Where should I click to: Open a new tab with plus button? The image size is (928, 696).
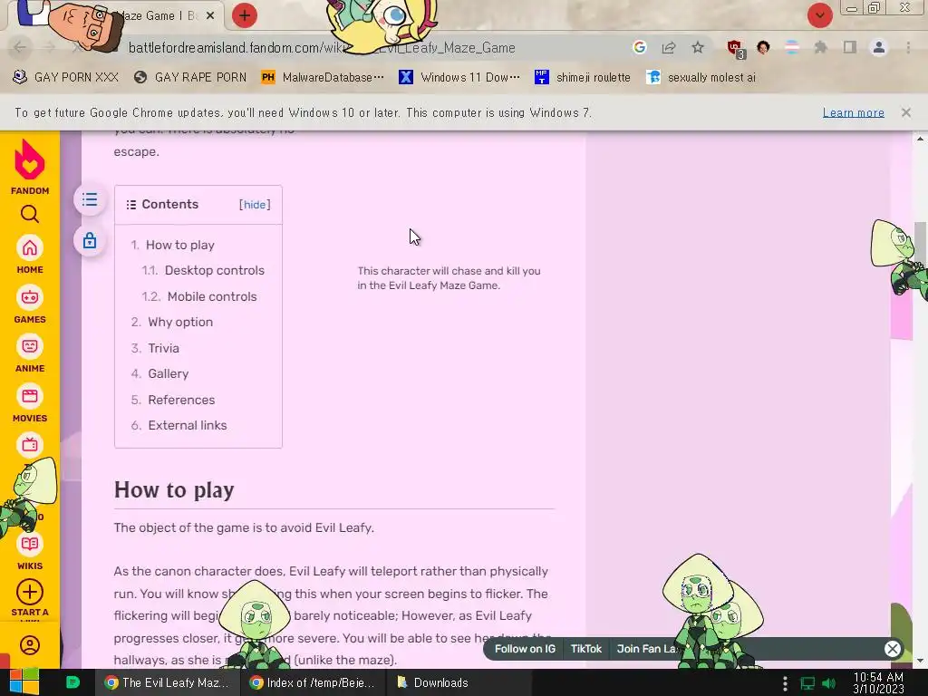pyautogui.click(x=245, y=15)
